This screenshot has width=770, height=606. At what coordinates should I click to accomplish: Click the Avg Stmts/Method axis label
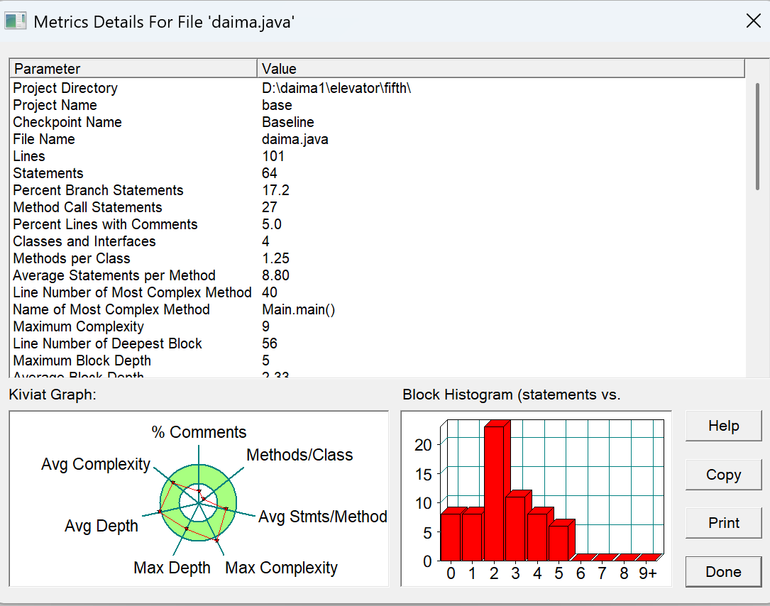coord(323,517)
